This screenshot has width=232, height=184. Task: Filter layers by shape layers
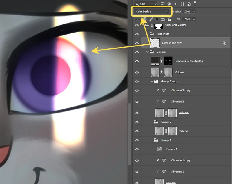(x=182, y=4)
